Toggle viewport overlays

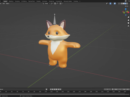tap(115, 4)
